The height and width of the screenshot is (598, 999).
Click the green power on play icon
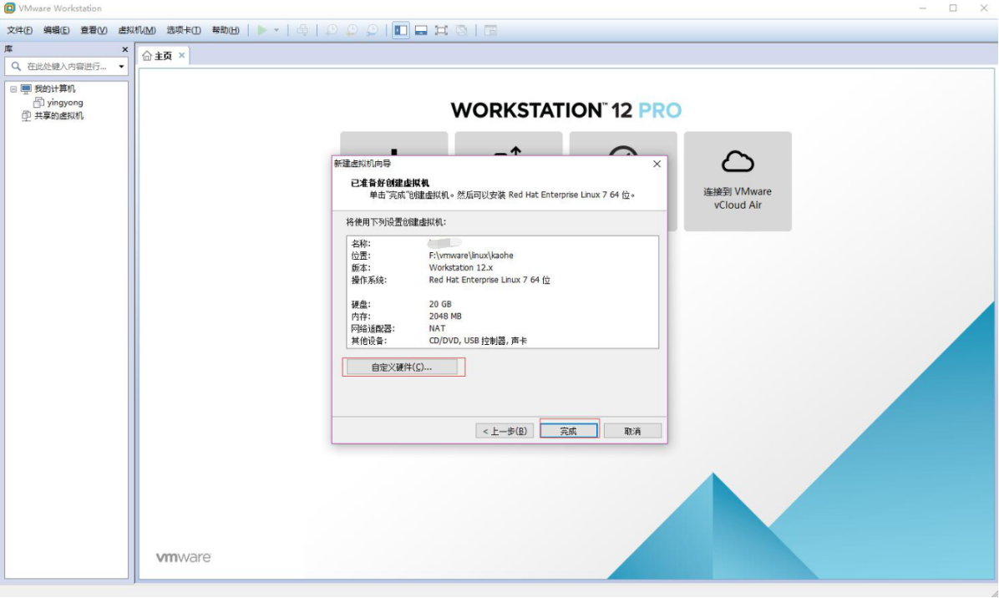261,30
